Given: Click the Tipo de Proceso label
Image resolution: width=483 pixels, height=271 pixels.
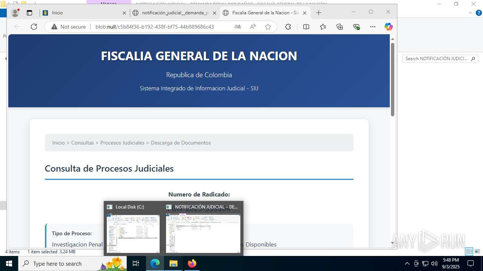Looking at the screenshot, I should point(72,233).
